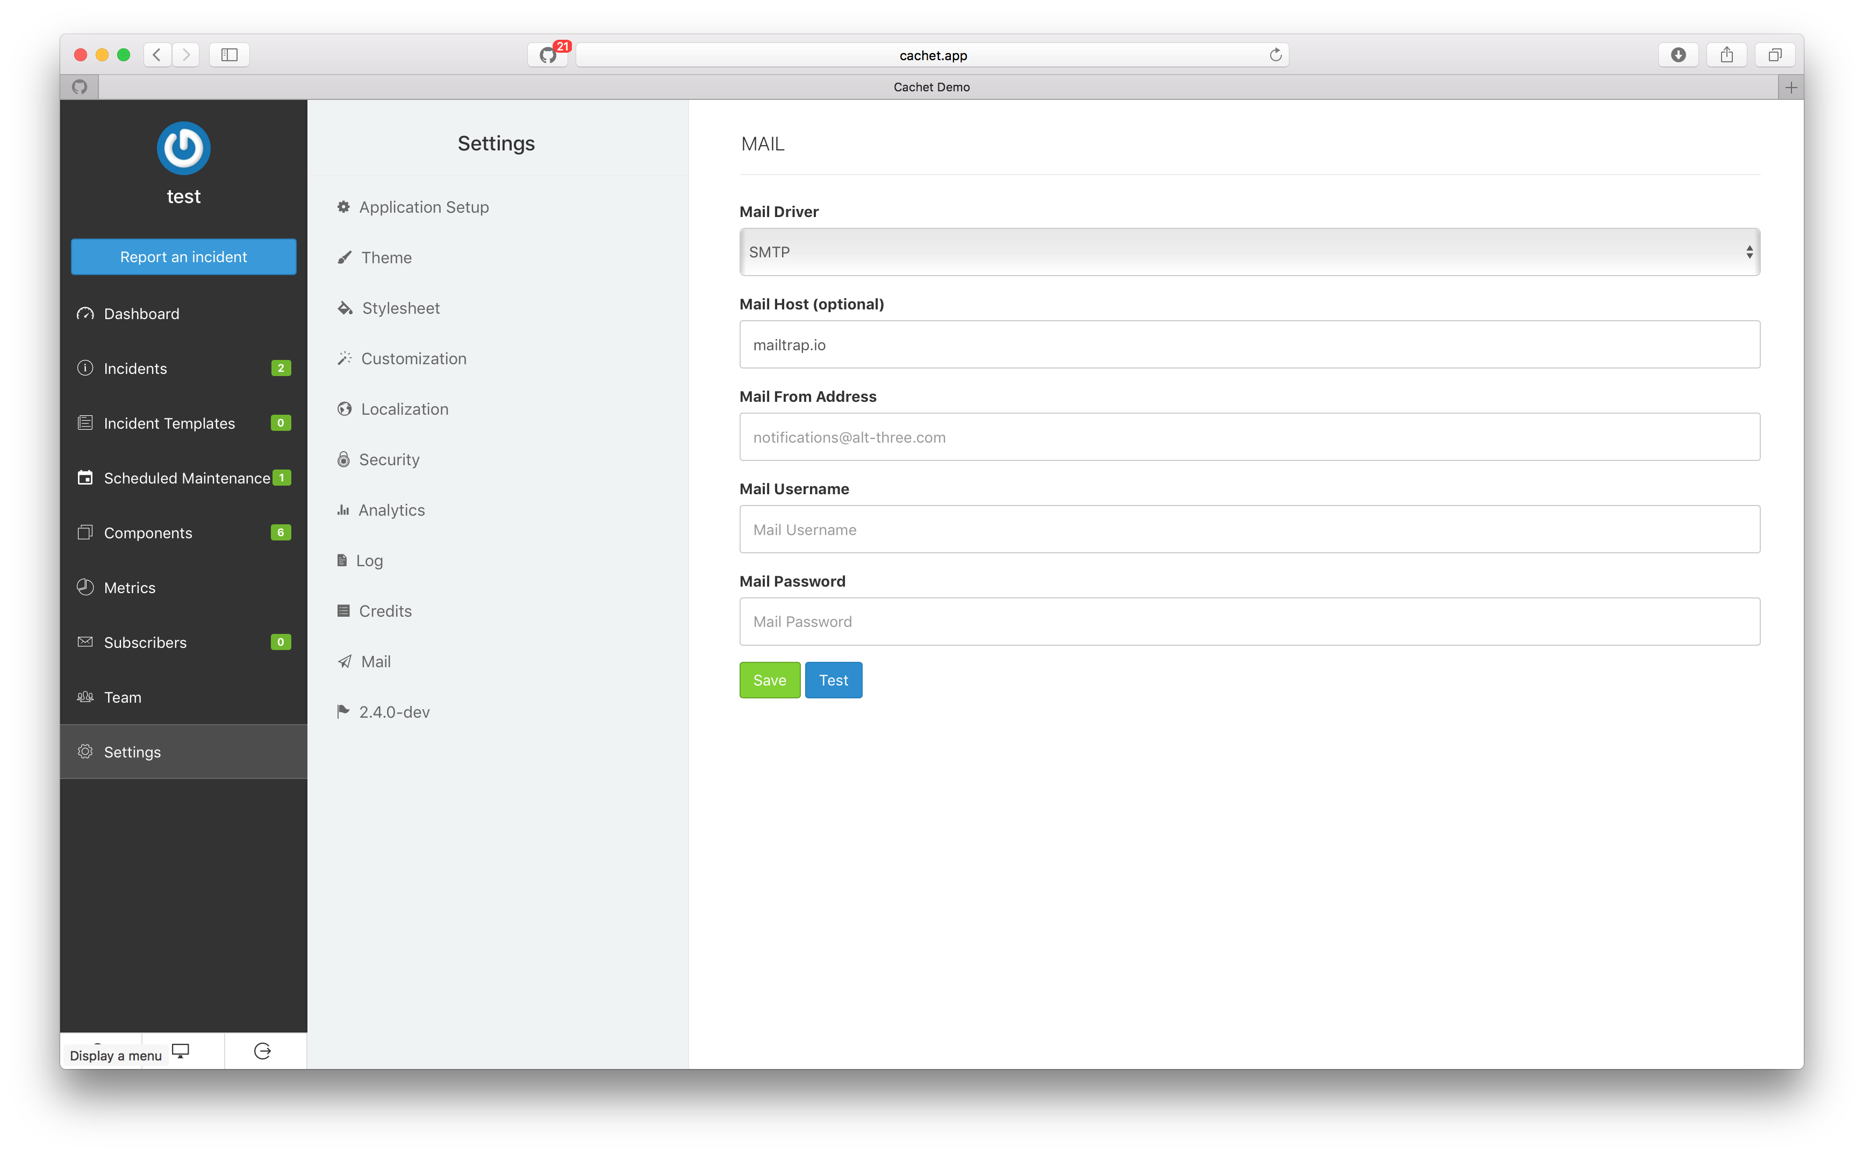Open Subscribers in the sidebar
This screenshot has width=1864, height=1155.
pyautogui.click(x=183, y=641)
